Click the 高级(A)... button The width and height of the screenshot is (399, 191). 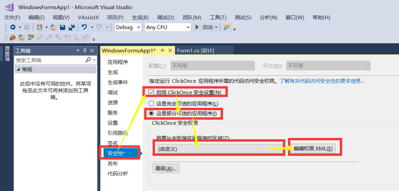pyautogui.click(x=166, y=169)
